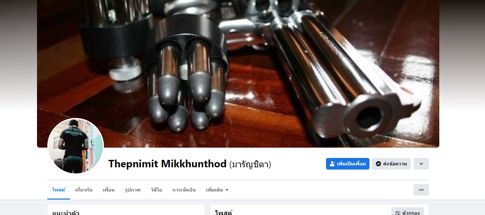The image size is (485, 215).
Task: Open the เพื่อน tab
Action: 108,190
